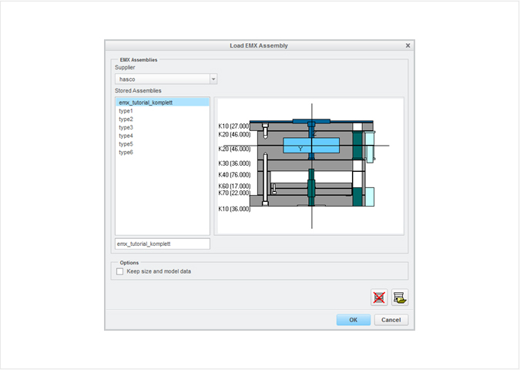
Task: Click the K10 (36.000) plate label
Action: [234, 209]
